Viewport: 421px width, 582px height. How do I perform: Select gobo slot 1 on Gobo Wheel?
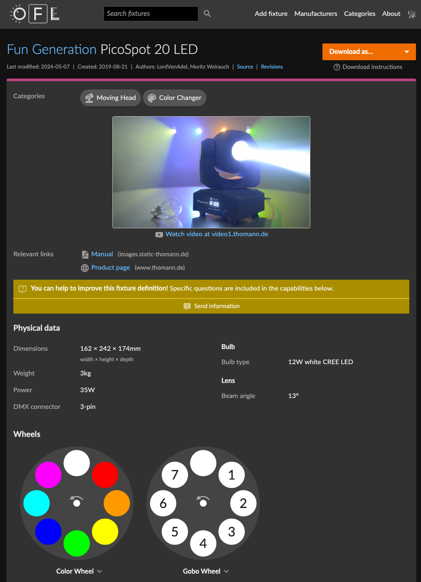(x=231, y=475)
